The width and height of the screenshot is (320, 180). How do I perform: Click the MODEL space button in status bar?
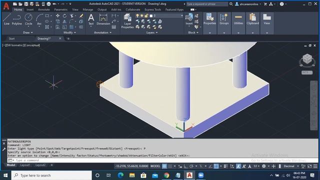pos(155,166)
